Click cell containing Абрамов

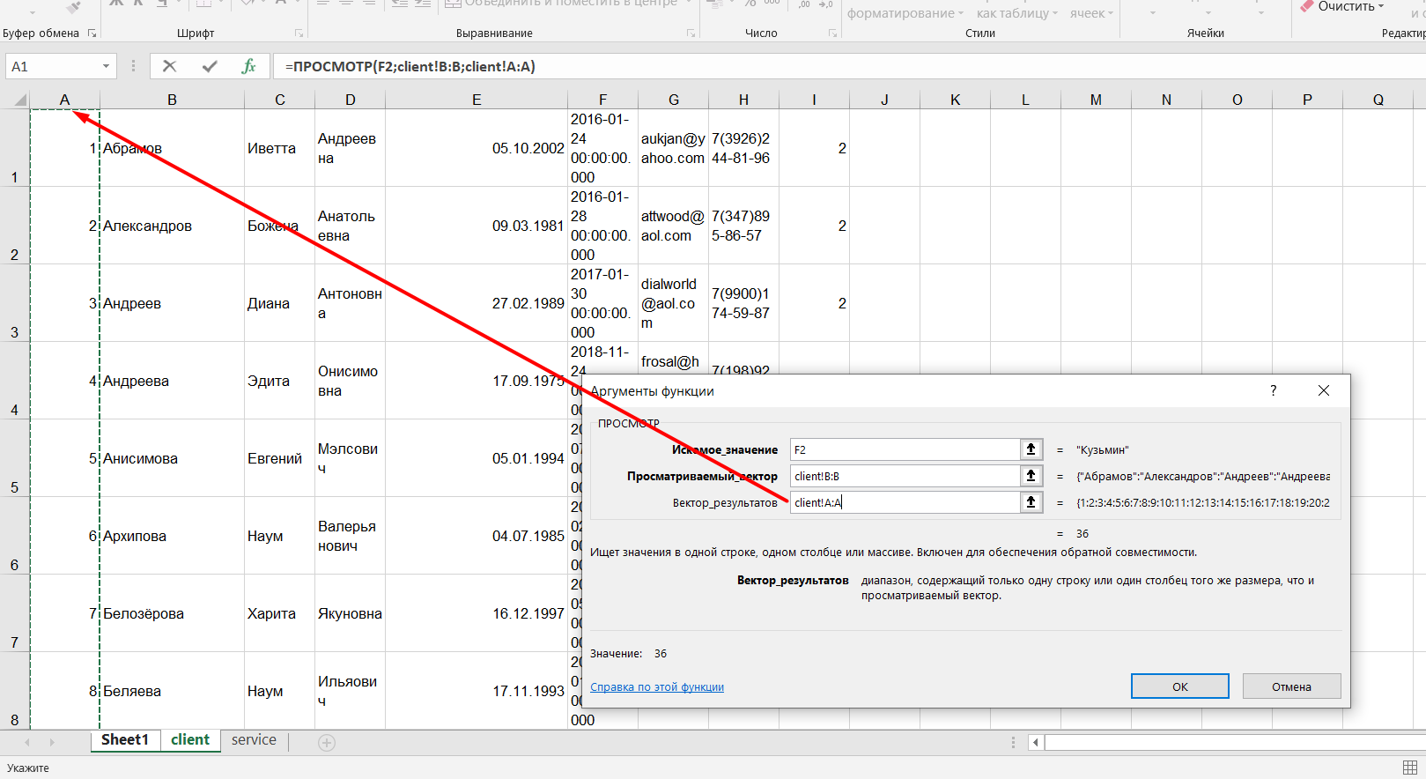click(x=173, y=148)
